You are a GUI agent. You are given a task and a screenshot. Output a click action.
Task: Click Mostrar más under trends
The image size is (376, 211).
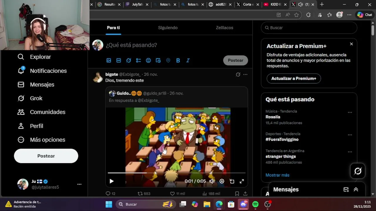point(277,175)
